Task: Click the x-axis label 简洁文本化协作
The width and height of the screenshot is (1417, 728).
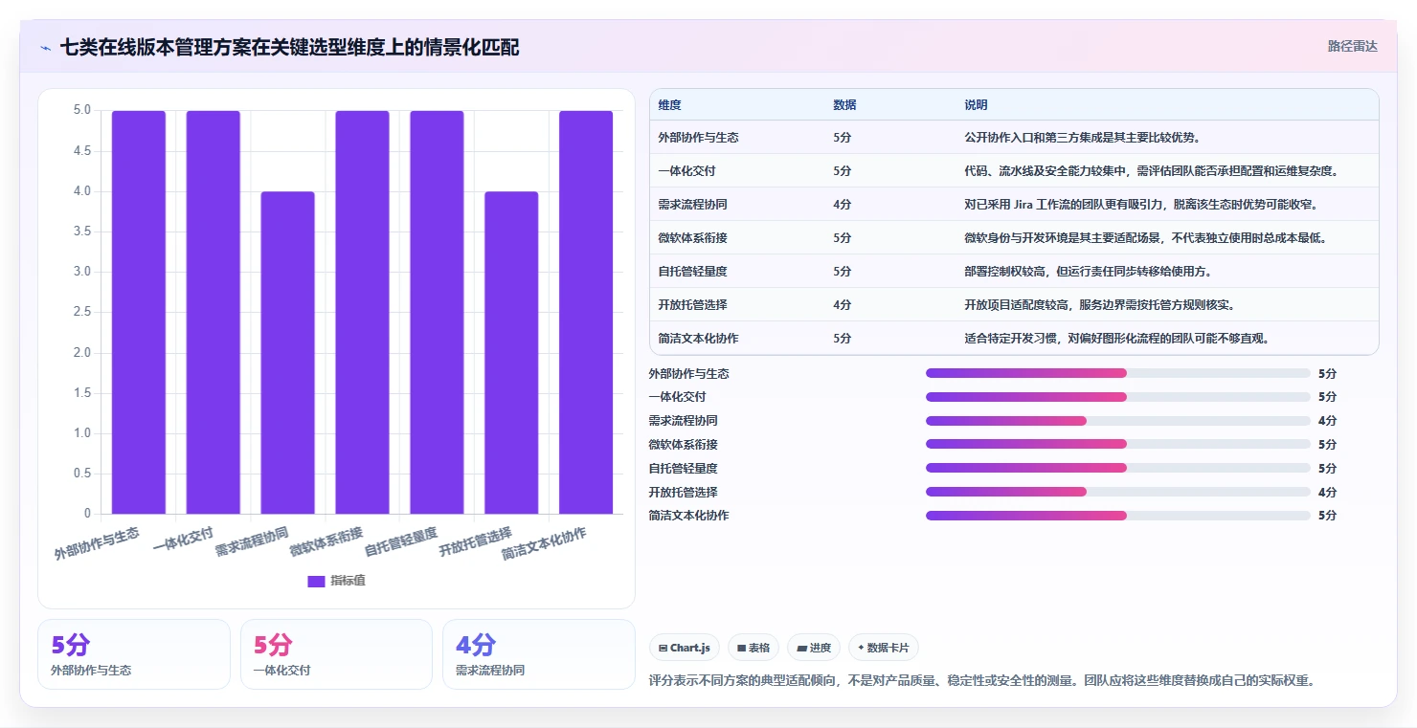Action: tap(545, 544)
